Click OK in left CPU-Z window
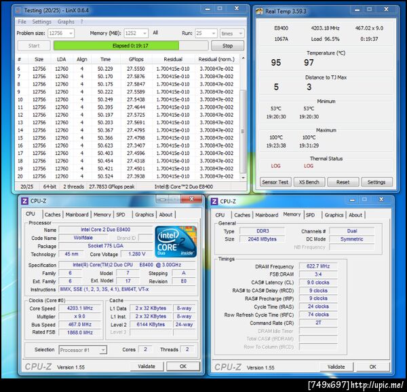Screen dimensions: 407x392 pyautogui.click(x=183, y=366)
